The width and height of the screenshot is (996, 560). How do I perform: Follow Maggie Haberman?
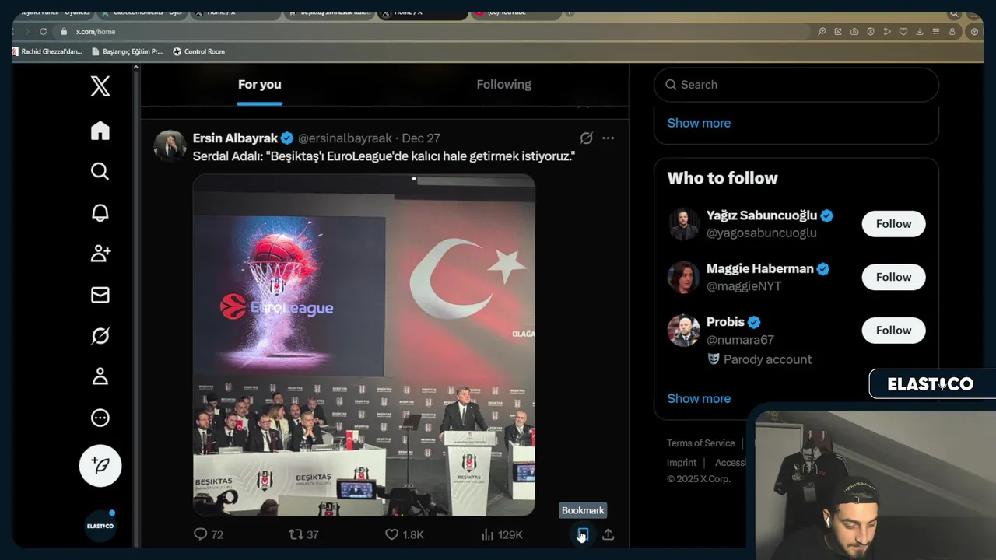893,277
